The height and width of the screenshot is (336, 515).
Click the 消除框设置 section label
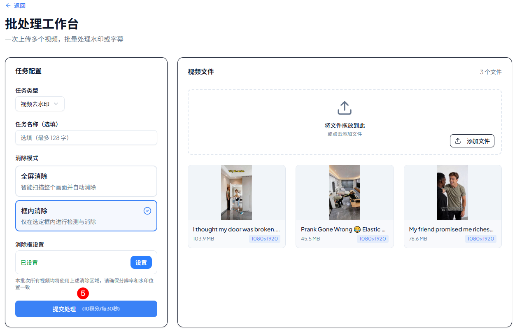pyautogui.click(x=30, y=245)
